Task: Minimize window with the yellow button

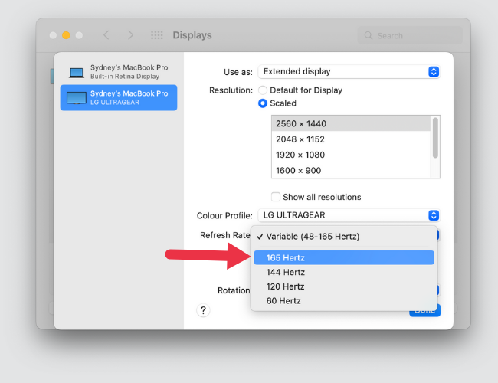Action: pyautogui.click(x=66, y=35)
